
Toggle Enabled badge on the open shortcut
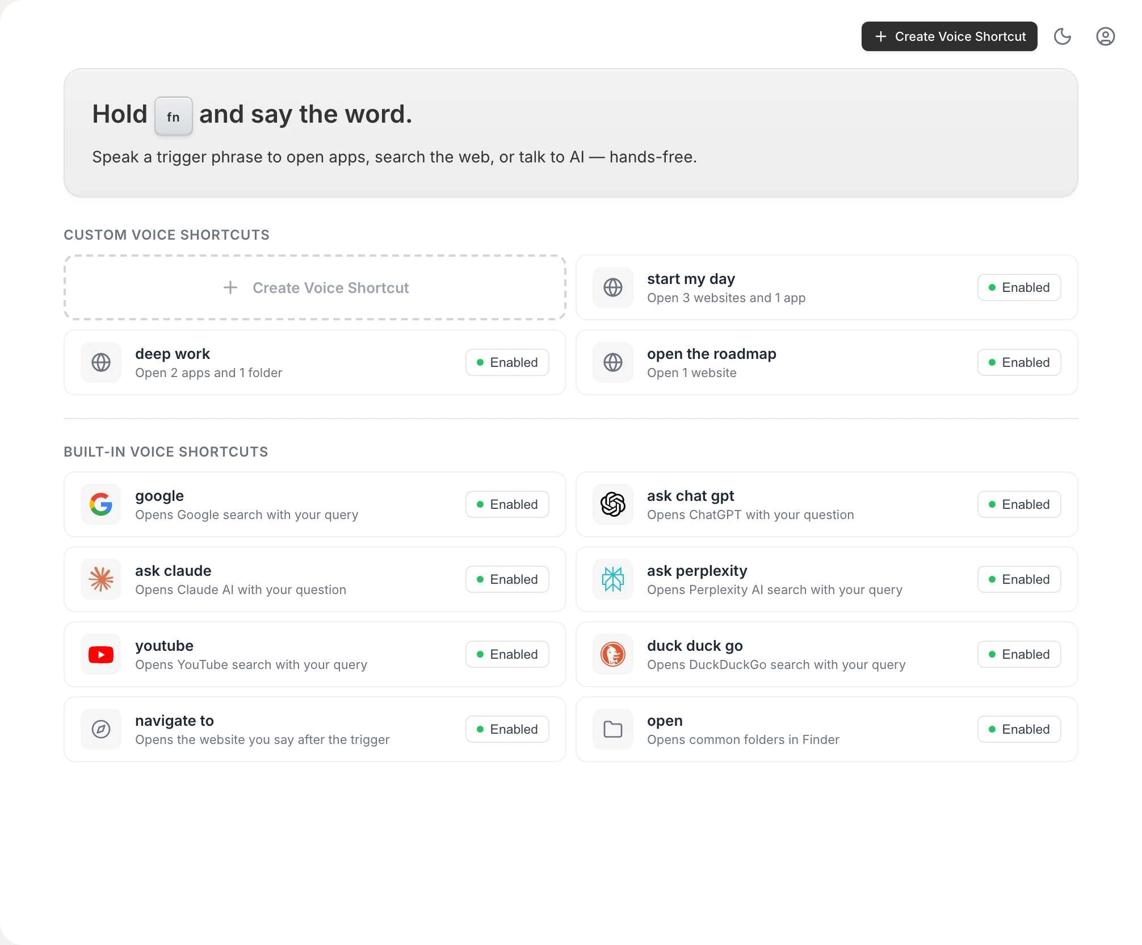click(1019, 729)
